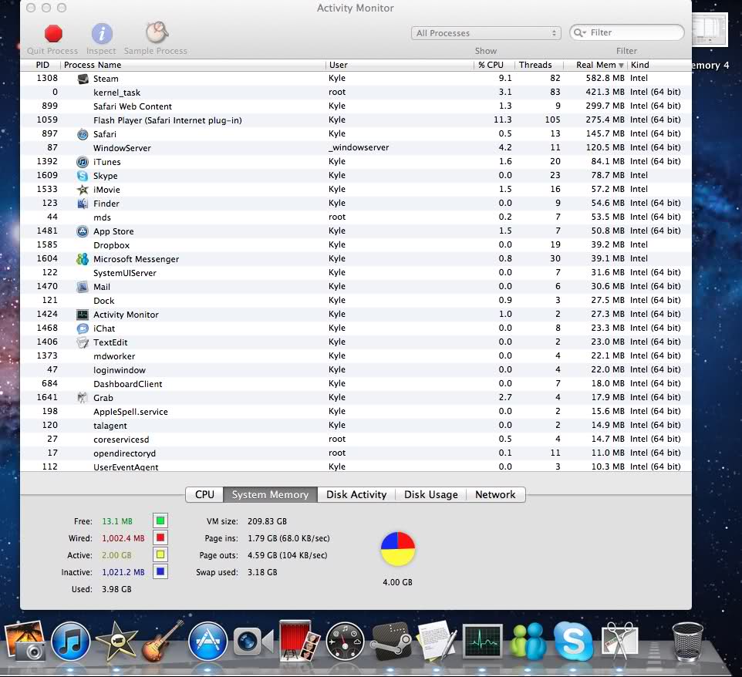Open Photo Booth from the Dock
The height and width of the screenshot is (677, 742).
click(x=298, y=641)
